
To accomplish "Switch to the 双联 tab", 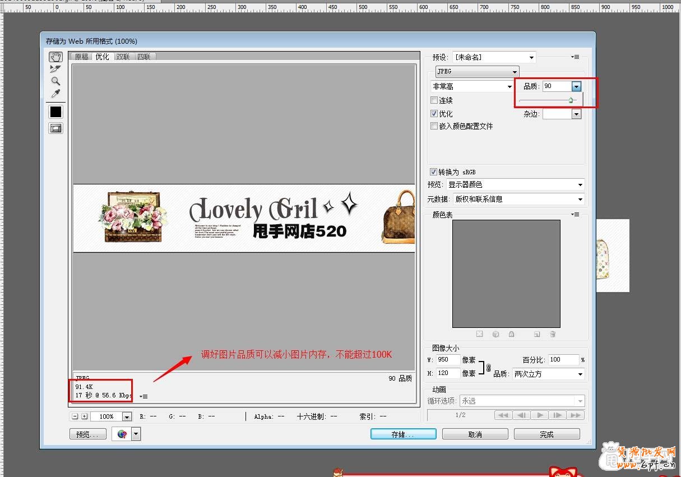I will click(x=123, y=56).
